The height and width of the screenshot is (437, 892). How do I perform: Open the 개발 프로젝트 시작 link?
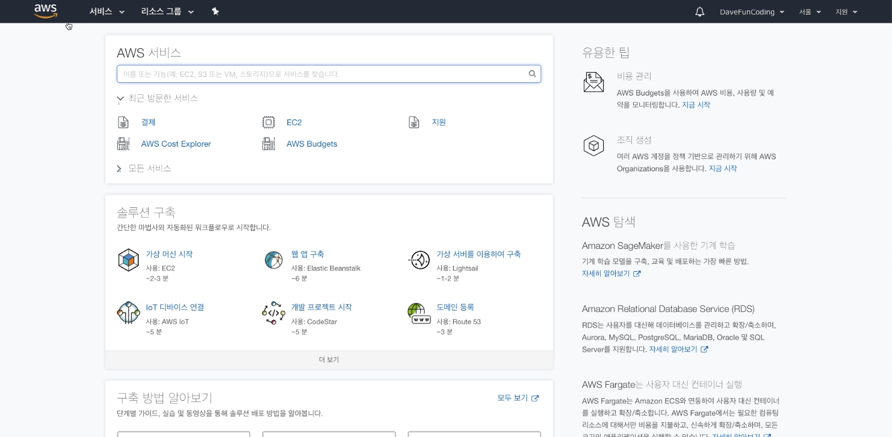coord(321,307)
